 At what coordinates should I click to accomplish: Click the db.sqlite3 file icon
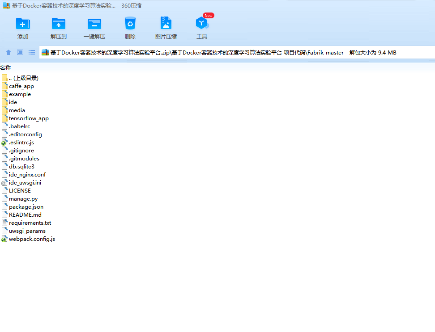pos(4,166)
